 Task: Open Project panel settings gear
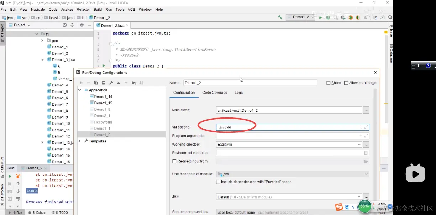click(82, 25)
